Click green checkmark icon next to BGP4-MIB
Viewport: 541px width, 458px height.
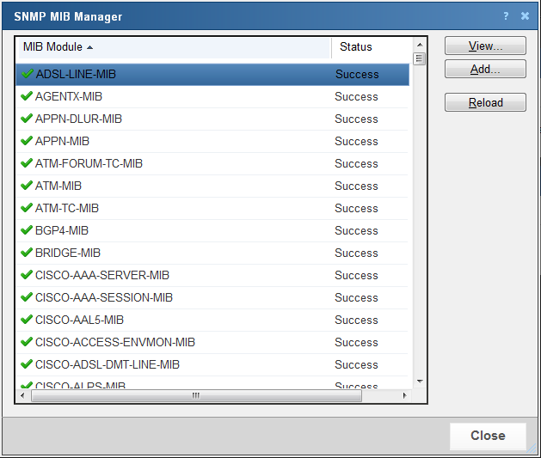27,230
